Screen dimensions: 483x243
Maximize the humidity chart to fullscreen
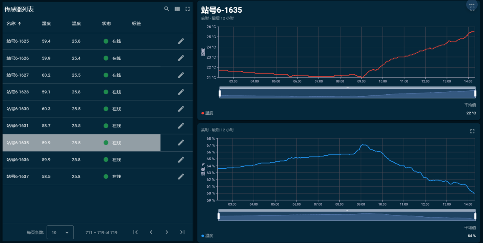(x=472, y=131)
